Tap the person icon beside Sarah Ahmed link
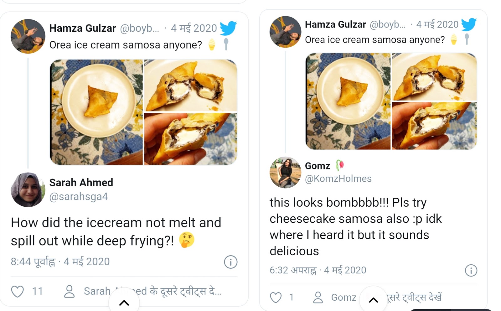The image size is (501, 311). tap(69, 291)
